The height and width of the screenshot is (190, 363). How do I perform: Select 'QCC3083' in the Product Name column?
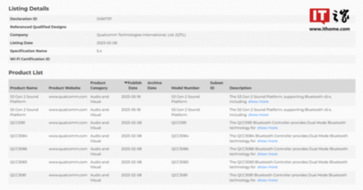click(19, 162)
